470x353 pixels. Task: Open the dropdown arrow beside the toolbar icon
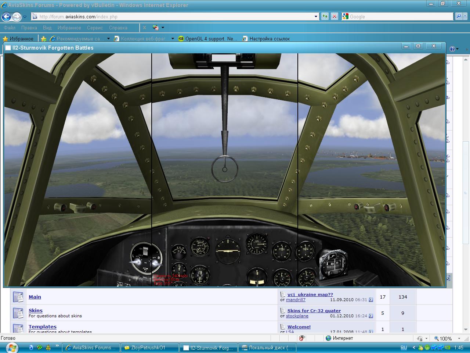pyautogui.click(x=163, y=28)
